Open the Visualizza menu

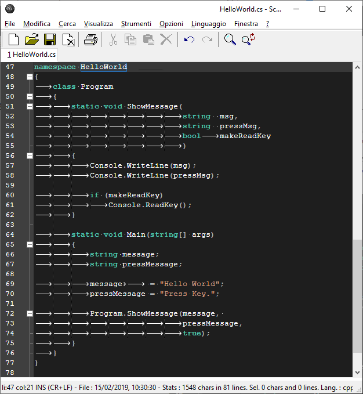[x=98, y=24]
